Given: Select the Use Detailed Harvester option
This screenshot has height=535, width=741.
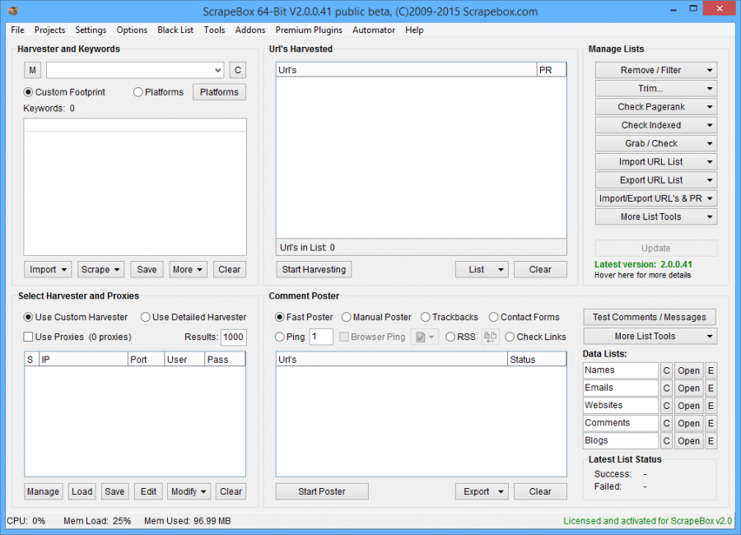Looking at the screenshot, I should [x=146, y=317].
